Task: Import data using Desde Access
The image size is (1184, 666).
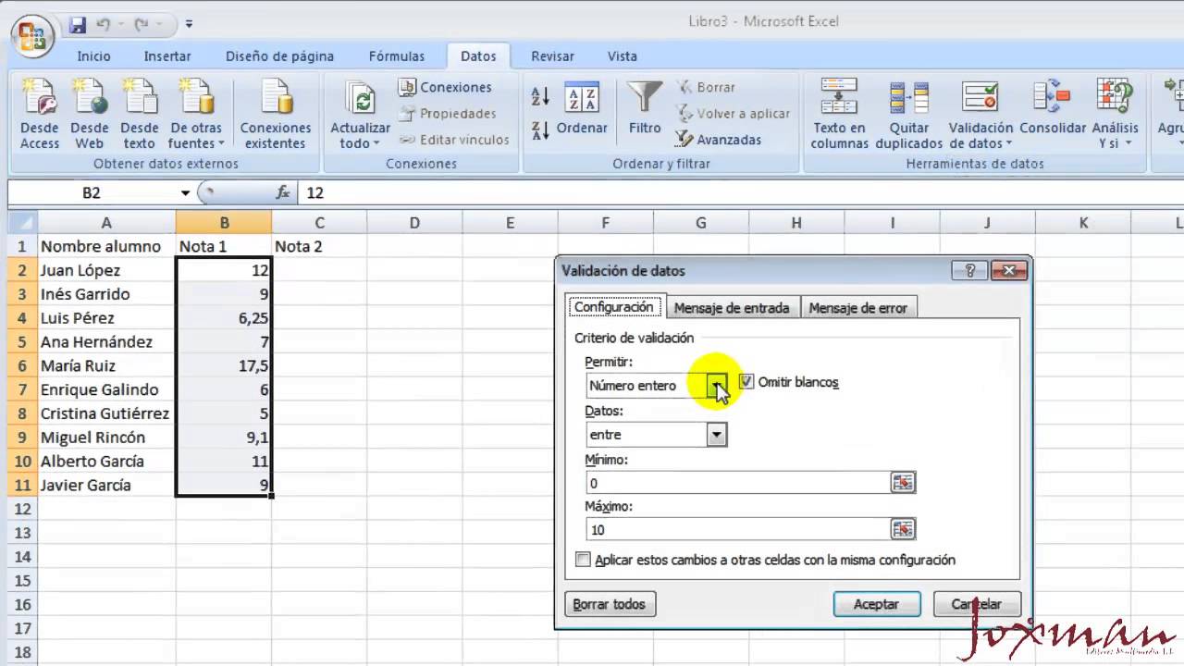Action: 40,114
